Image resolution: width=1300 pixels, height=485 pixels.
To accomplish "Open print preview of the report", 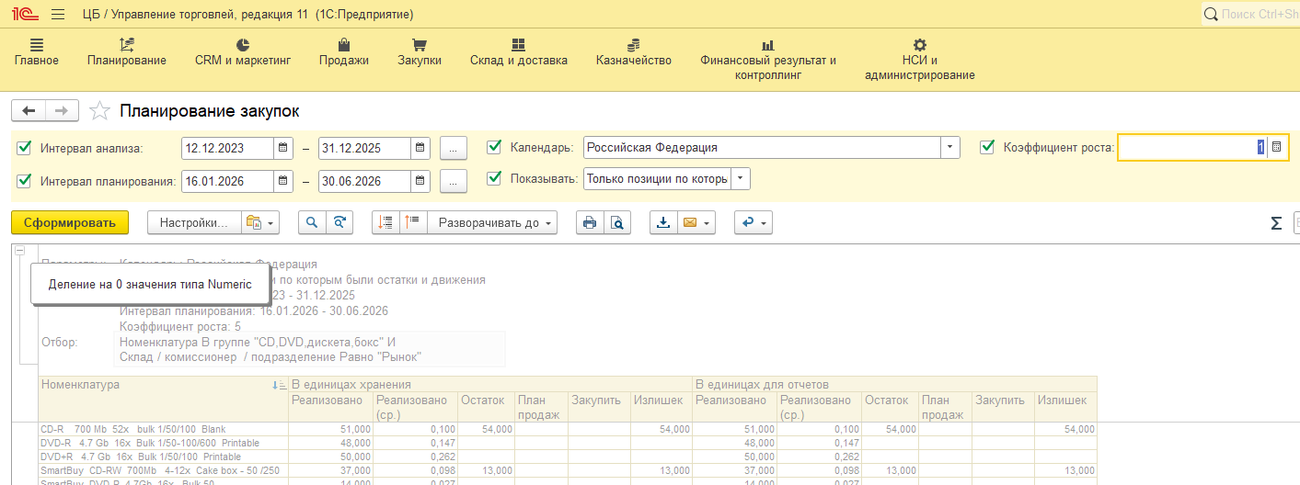I will (617, 222).
